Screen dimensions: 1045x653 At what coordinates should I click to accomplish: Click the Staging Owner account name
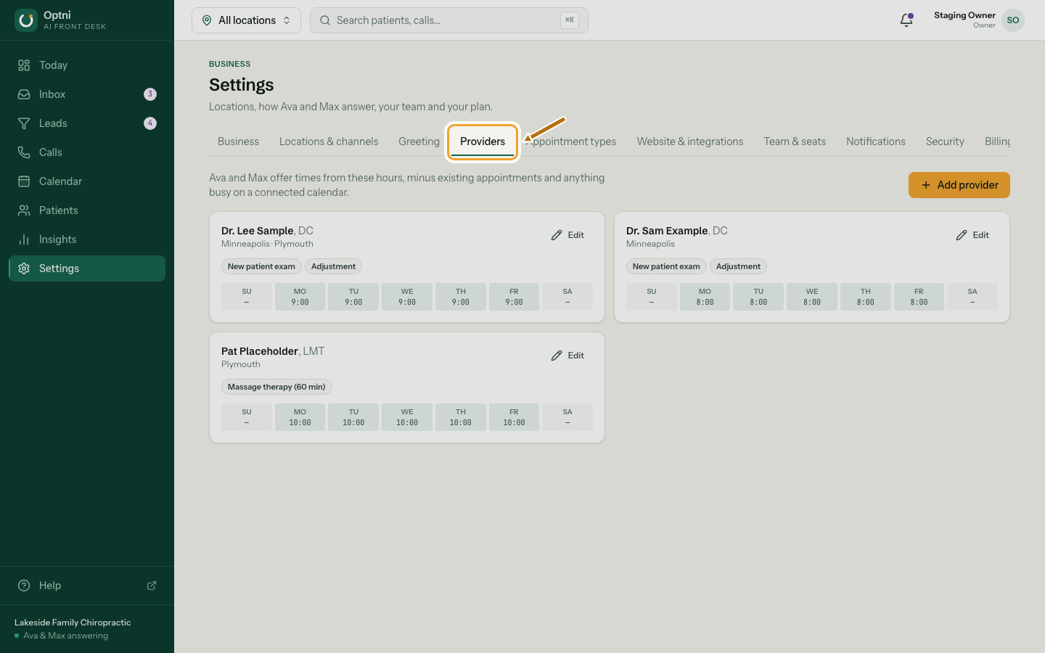pyautogui.click(x=964, y=15)
